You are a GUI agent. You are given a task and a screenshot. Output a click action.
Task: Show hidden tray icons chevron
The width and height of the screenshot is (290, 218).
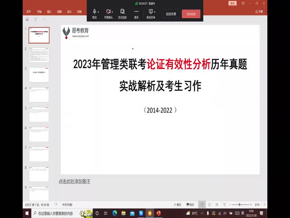click(202, 213)
